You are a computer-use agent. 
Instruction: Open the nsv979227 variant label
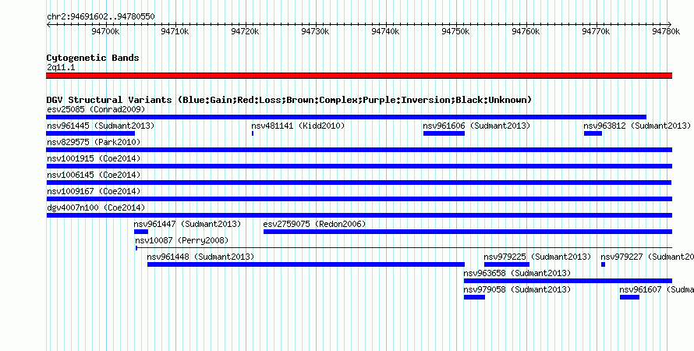647,257
